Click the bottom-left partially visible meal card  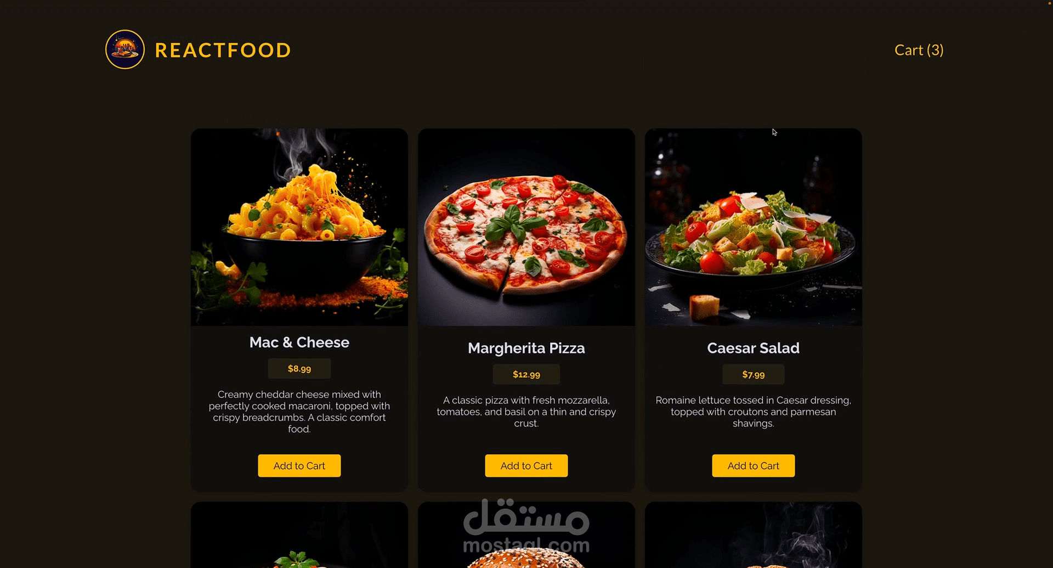click(x=299, y=535)
